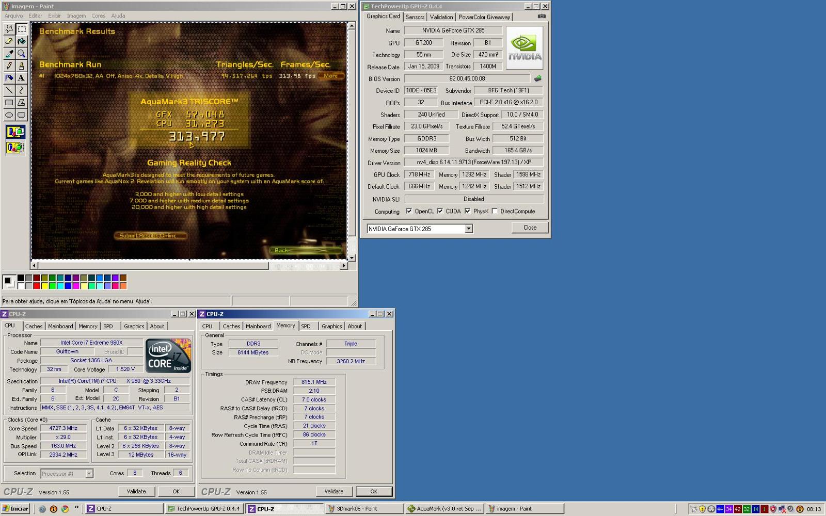Open the PowerColor Giveaway tab in GPU-Z
826x516 pixels.
click(484, 17)
